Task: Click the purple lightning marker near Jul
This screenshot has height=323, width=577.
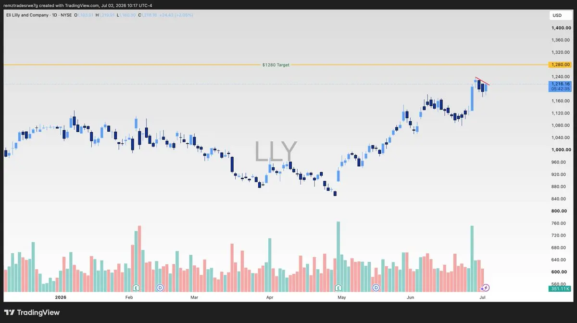Action: 486,287
